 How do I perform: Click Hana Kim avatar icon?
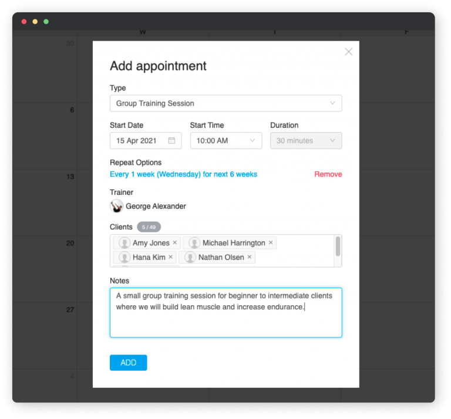click(x=124, y=257)
